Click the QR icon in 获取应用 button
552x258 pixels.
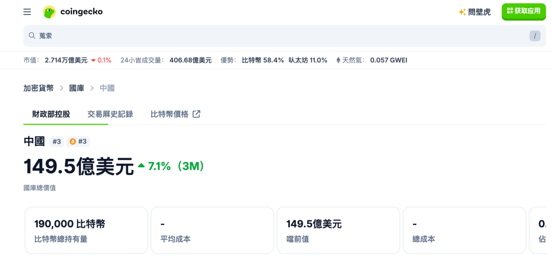pyautogui.click(x=510, y=11)
